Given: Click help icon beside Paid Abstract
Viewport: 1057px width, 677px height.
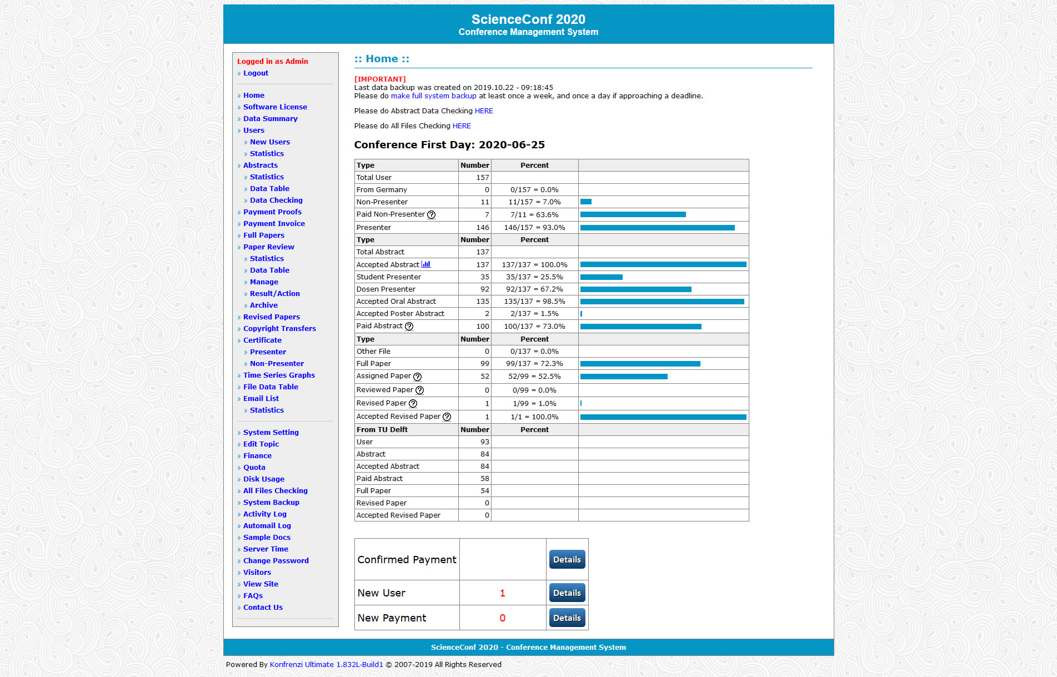Looking at the screenshot, I should (409, 327).
